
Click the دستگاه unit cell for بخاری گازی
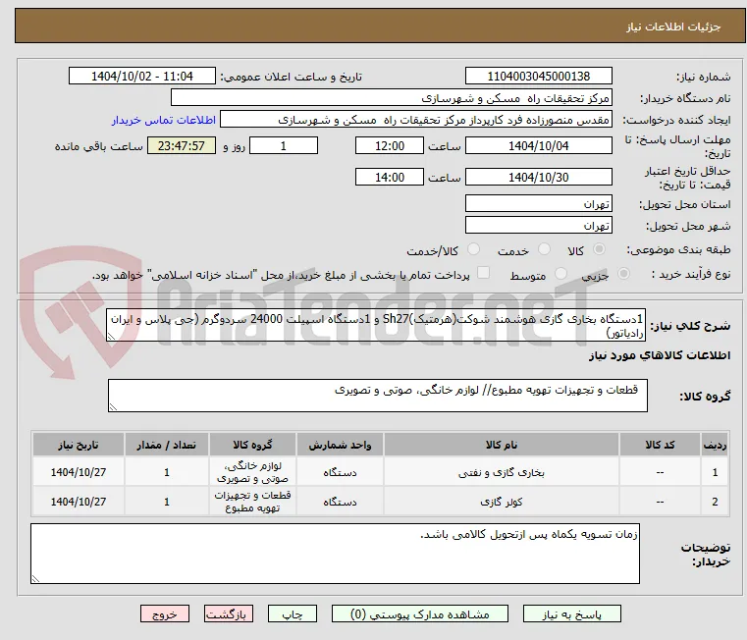[x=340, y=472]
